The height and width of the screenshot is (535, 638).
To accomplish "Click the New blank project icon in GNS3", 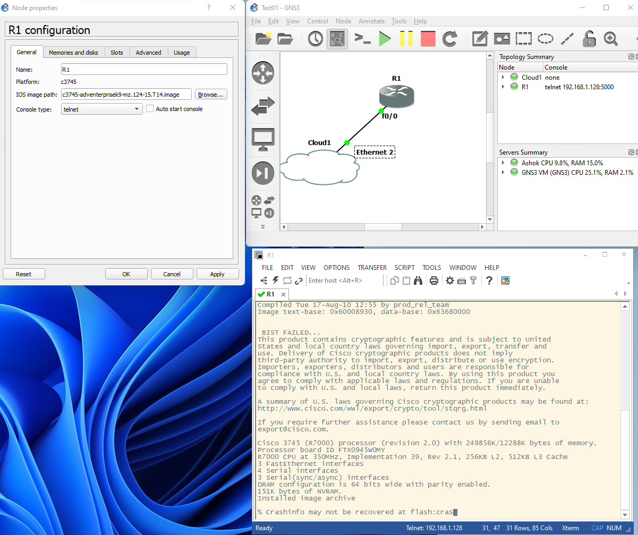I will [x=263, y=39].
